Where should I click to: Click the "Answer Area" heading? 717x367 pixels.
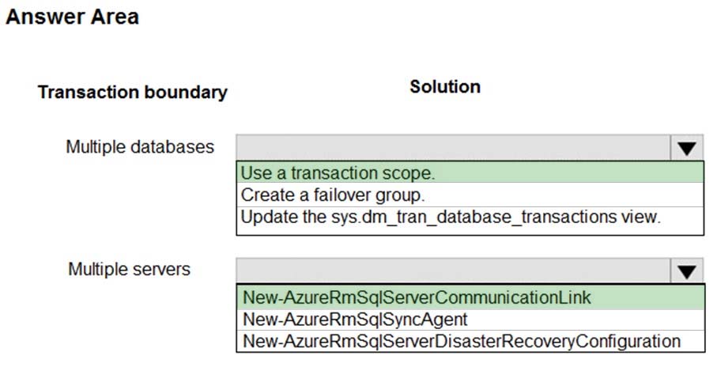pyautogui.click(x=72, y=17)
